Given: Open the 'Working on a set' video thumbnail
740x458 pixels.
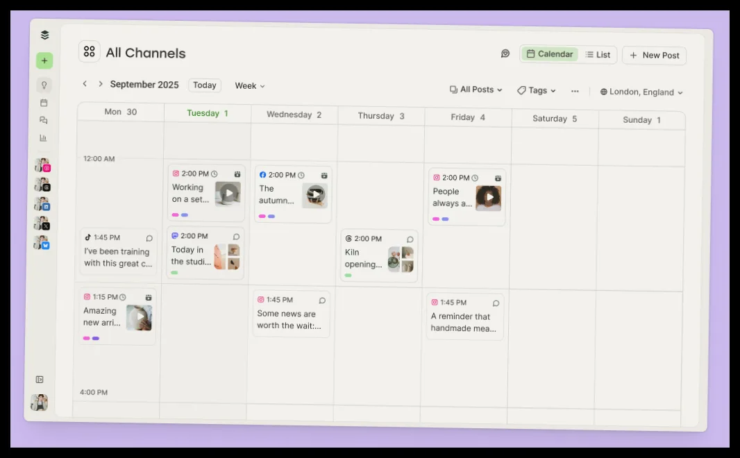Looking at the screenshot, I should (228, 194).
